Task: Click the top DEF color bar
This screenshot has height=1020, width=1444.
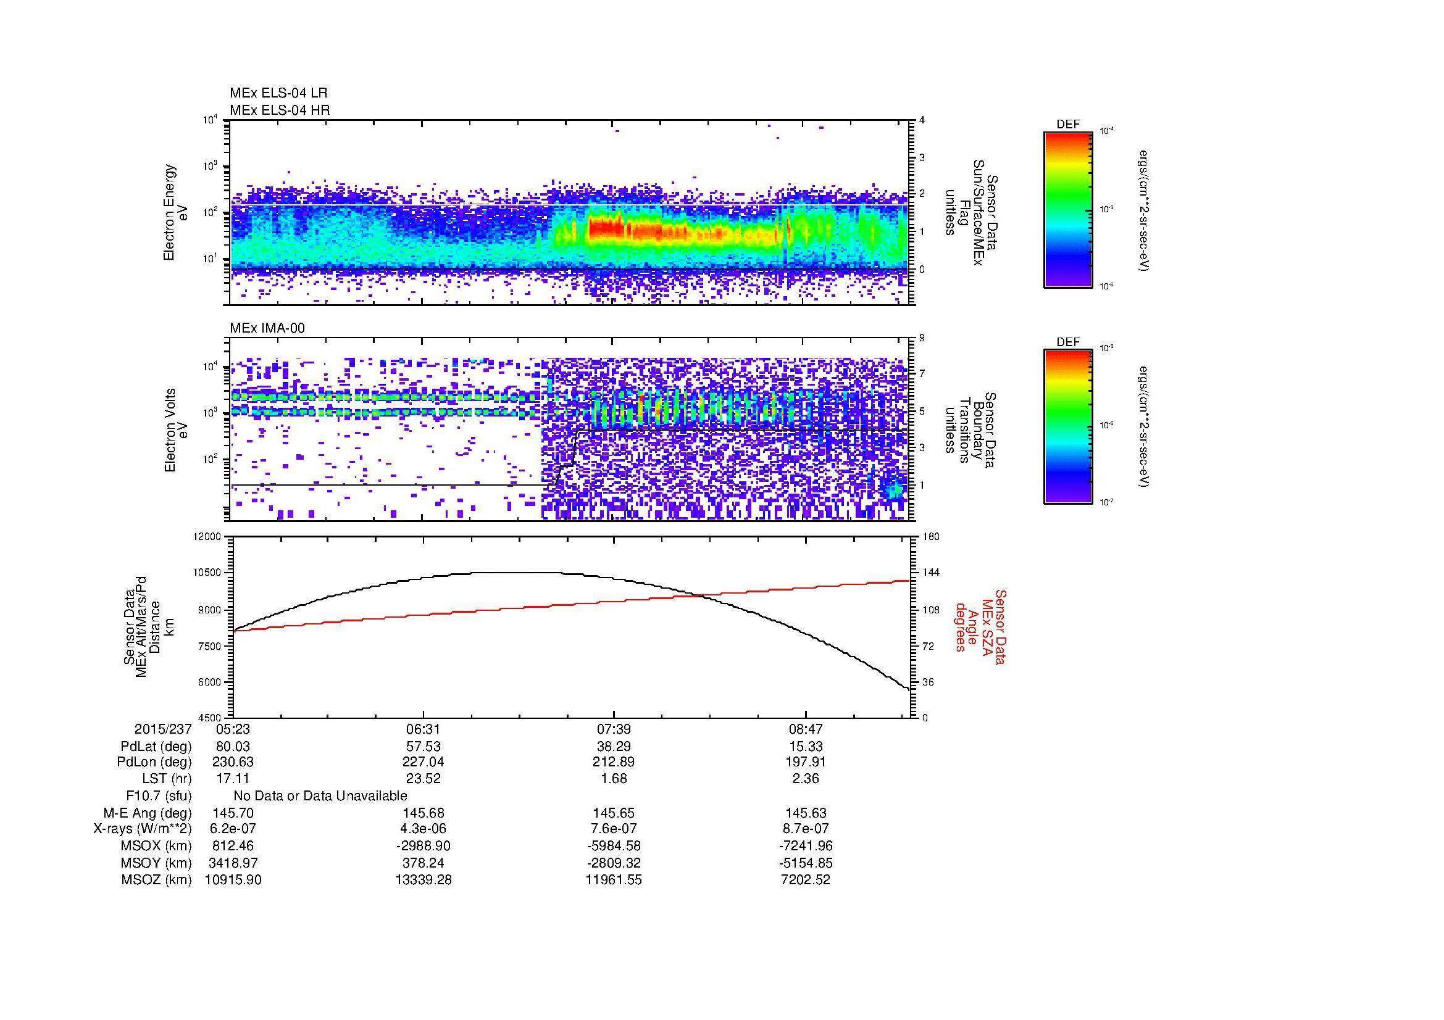Action: pyautogui.click(x=1068, y=209)
